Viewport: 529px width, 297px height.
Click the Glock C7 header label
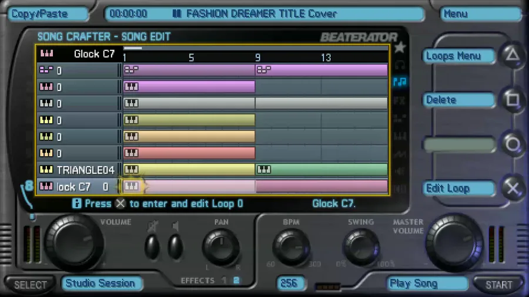point(95,54)
